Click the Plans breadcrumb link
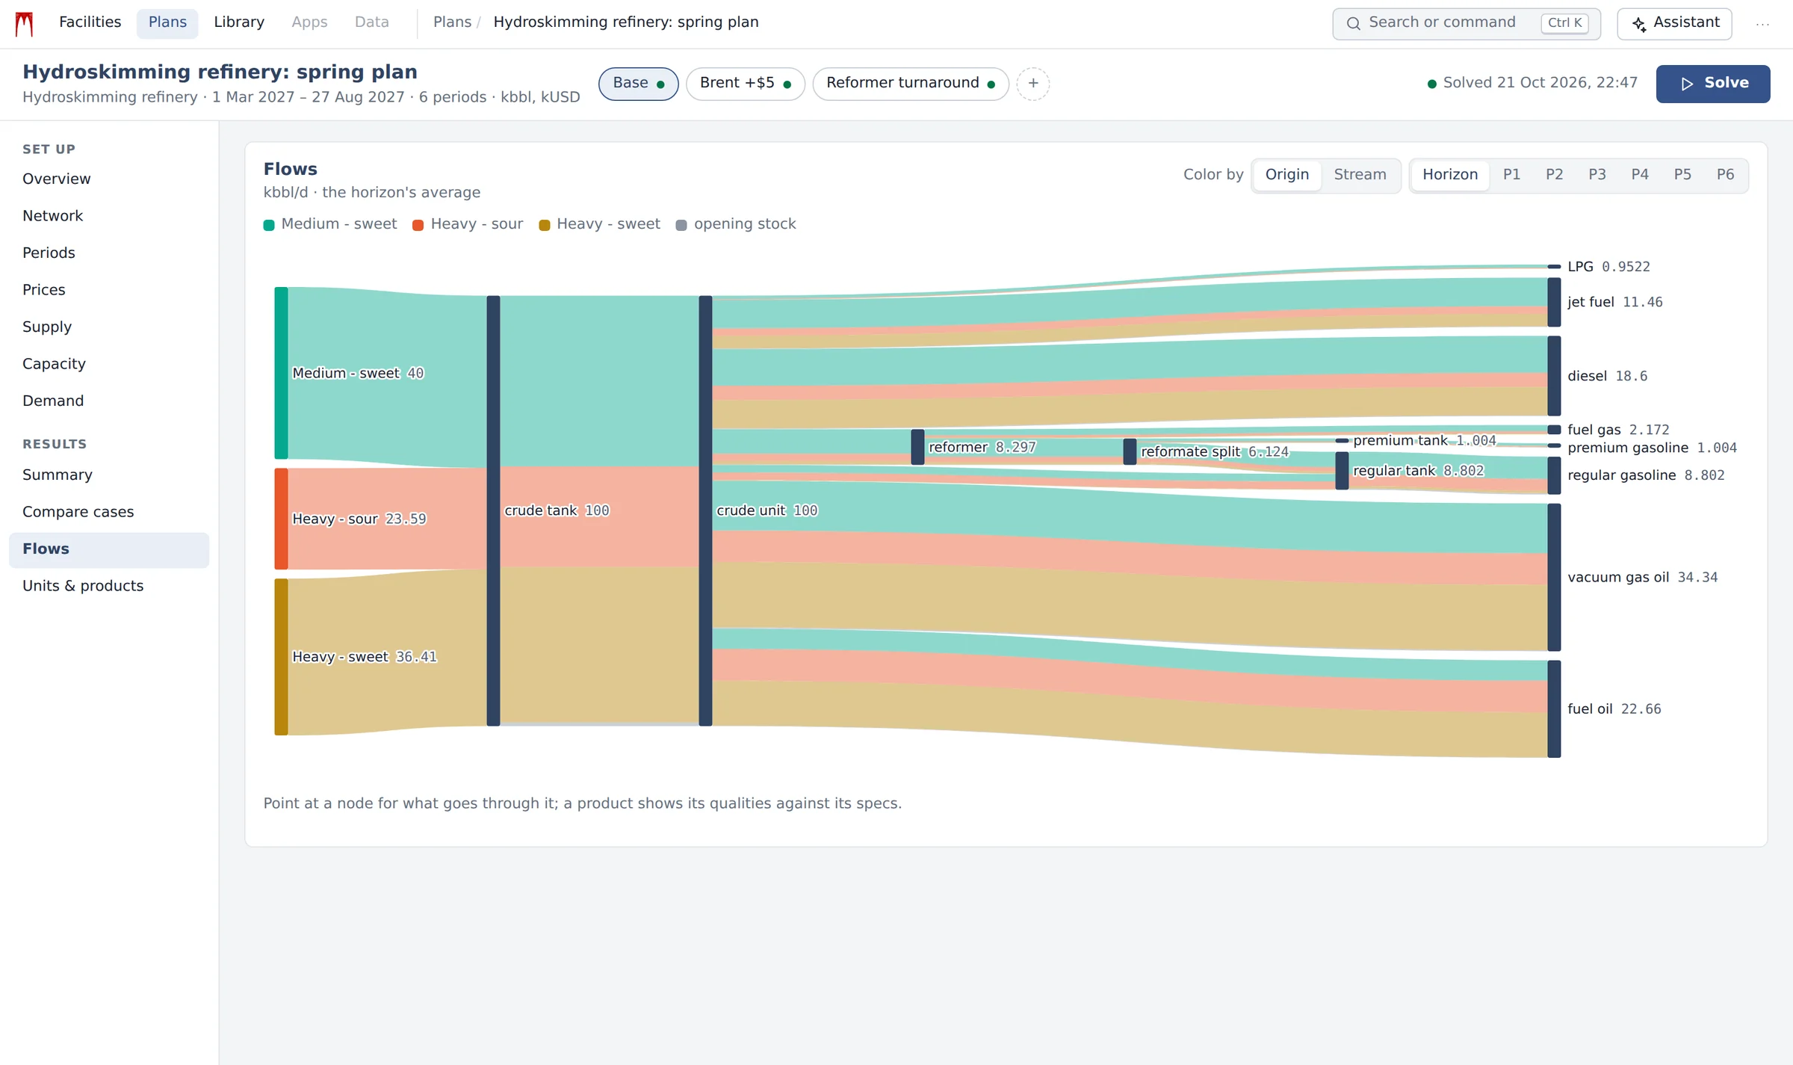 [452, 22]
